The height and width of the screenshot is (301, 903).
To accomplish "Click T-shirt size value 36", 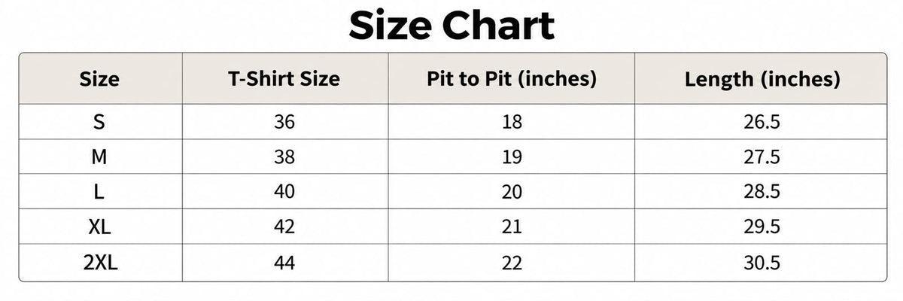I will click(284, 122).
